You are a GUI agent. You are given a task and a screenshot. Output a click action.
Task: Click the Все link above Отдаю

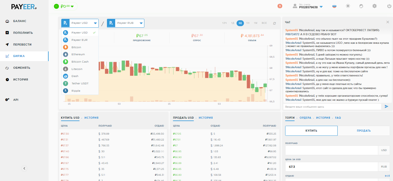tap(387, 176)
